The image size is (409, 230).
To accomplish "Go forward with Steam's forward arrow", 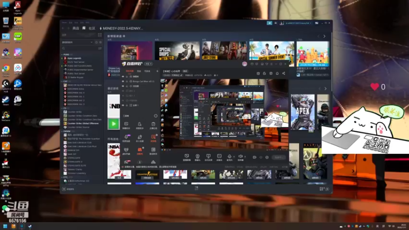I will coord(69,28).
